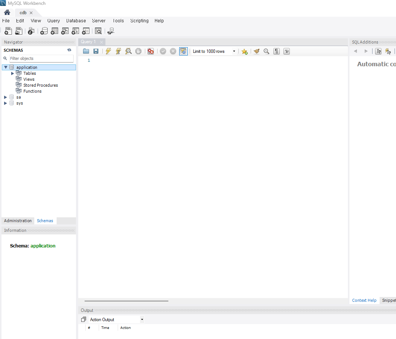Open the home screen tab icon
396x339 pixels.
click(x=7, y=12)
